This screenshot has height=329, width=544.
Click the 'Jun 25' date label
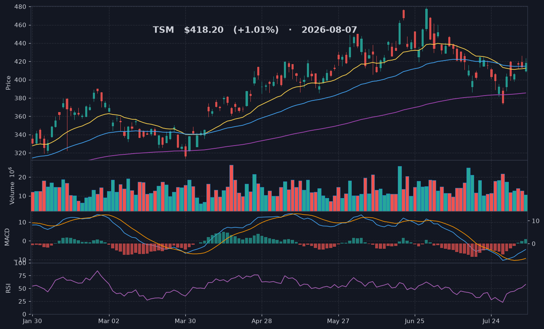(414, 322)
